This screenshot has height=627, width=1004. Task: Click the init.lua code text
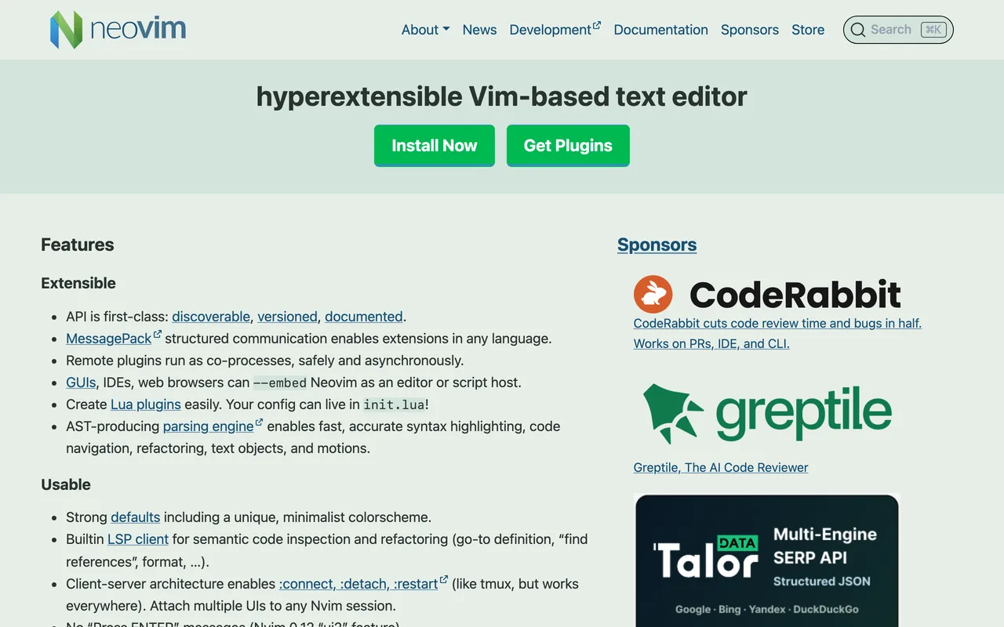pos(394,405)
